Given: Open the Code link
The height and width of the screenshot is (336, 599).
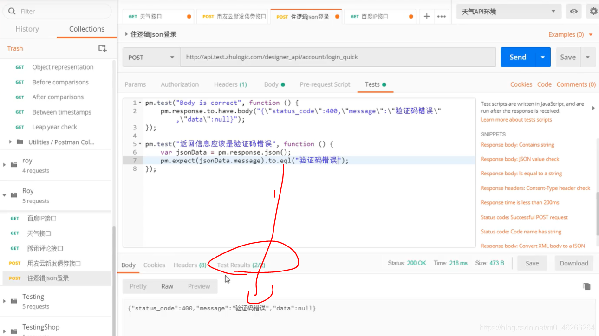Looking at the screenshot, I should [544, 84].
